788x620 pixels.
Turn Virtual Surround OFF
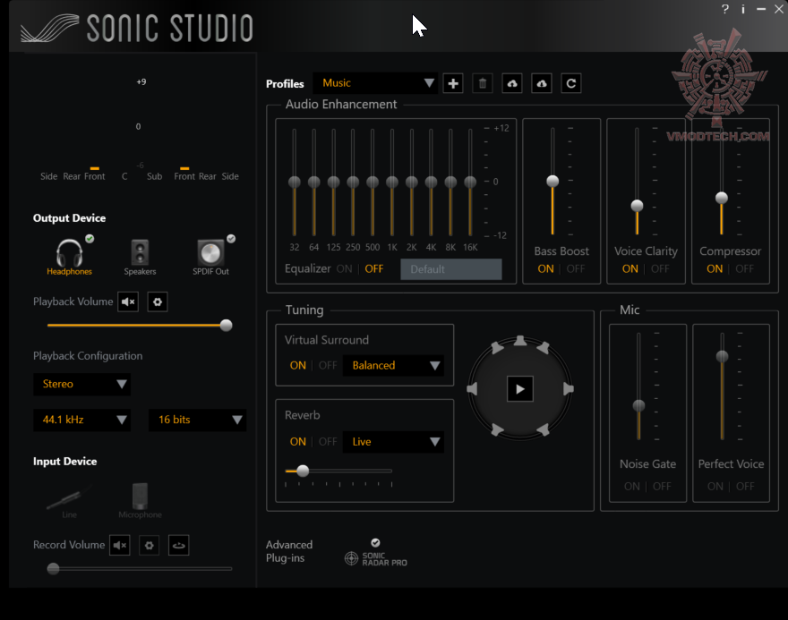tap(328, 366)
